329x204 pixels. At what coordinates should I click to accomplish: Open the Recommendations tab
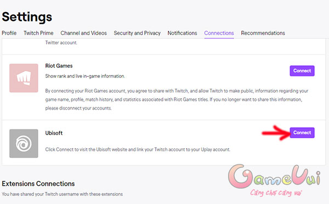[263, 33]
